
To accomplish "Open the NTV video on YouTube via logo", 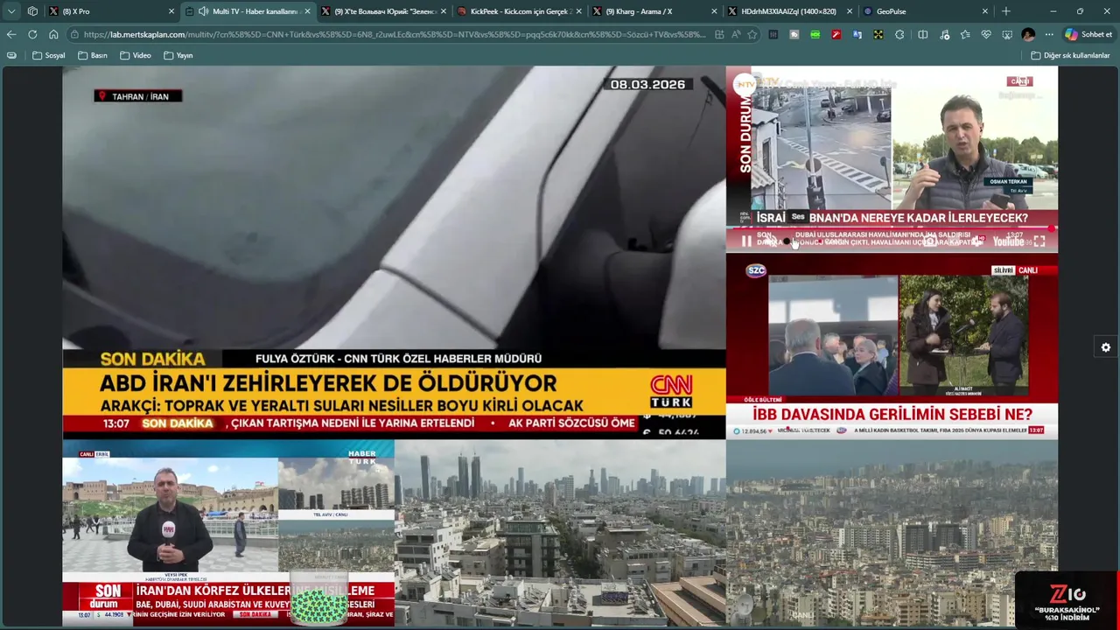I will point(1008,241).
